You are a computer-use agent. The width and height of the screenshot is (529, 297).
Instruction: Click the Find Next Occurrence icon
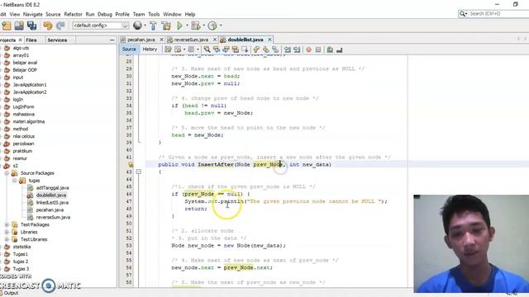[x=226, y=49]
